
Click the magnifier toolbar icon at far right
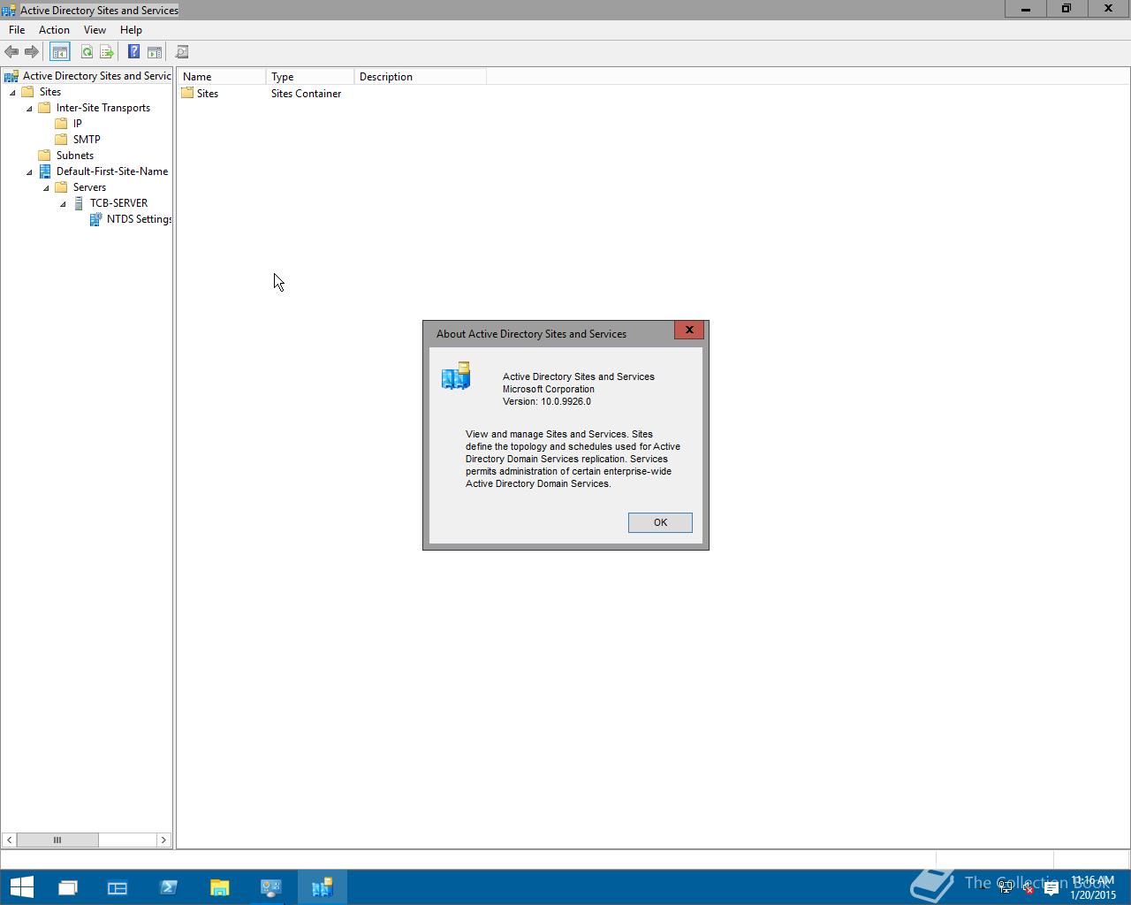coord(182,52)
